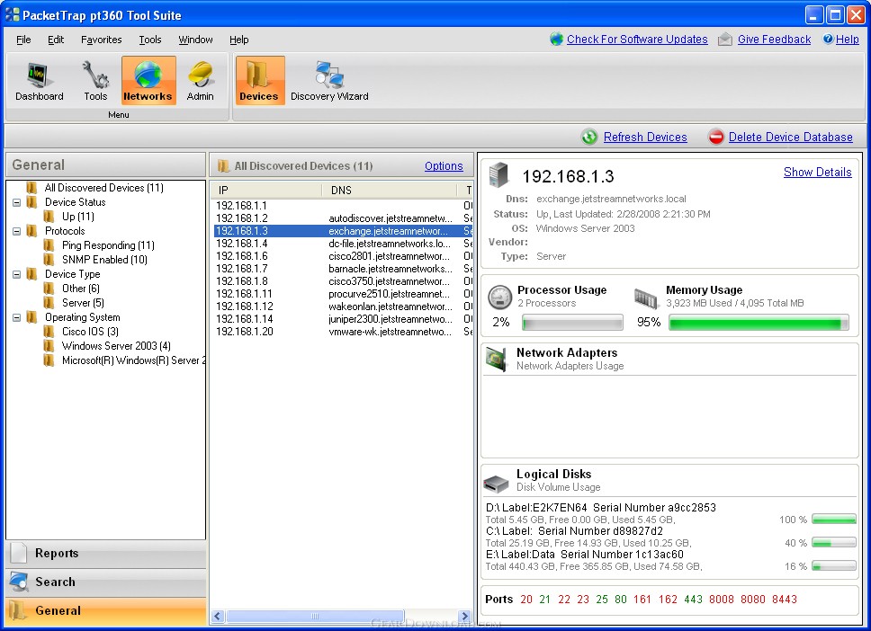Viewport: 871px width, 631px height.
Task: Open the Reports panel section
Action: [105, 554]
